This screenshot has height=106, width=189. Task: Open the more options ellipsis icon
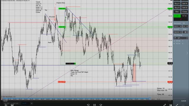coord(183,105)
